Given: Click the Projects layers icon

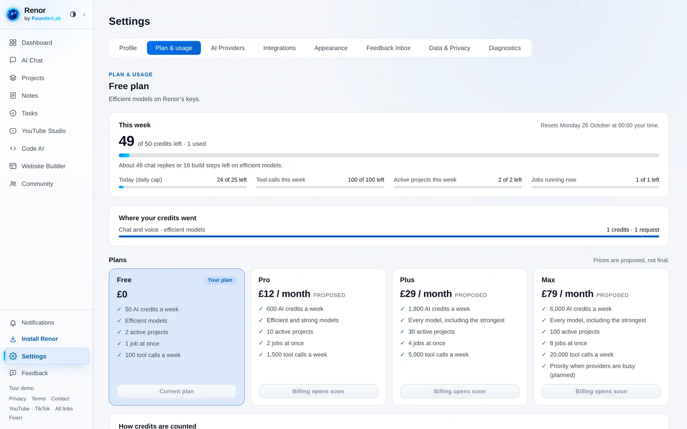Looking at the screenshot, I should click(13, 78).
